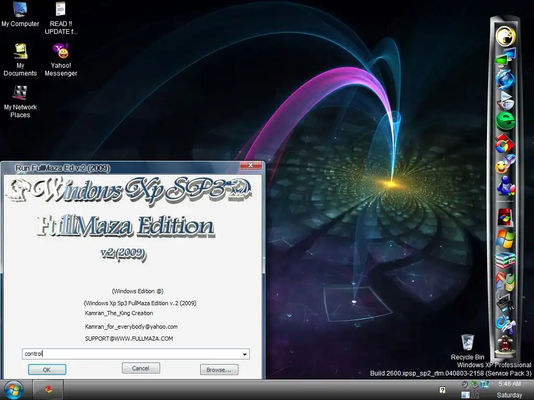Close the Run FullMaza Ed dialog
The width and height of the screenshot is (534, 400).
251,165
